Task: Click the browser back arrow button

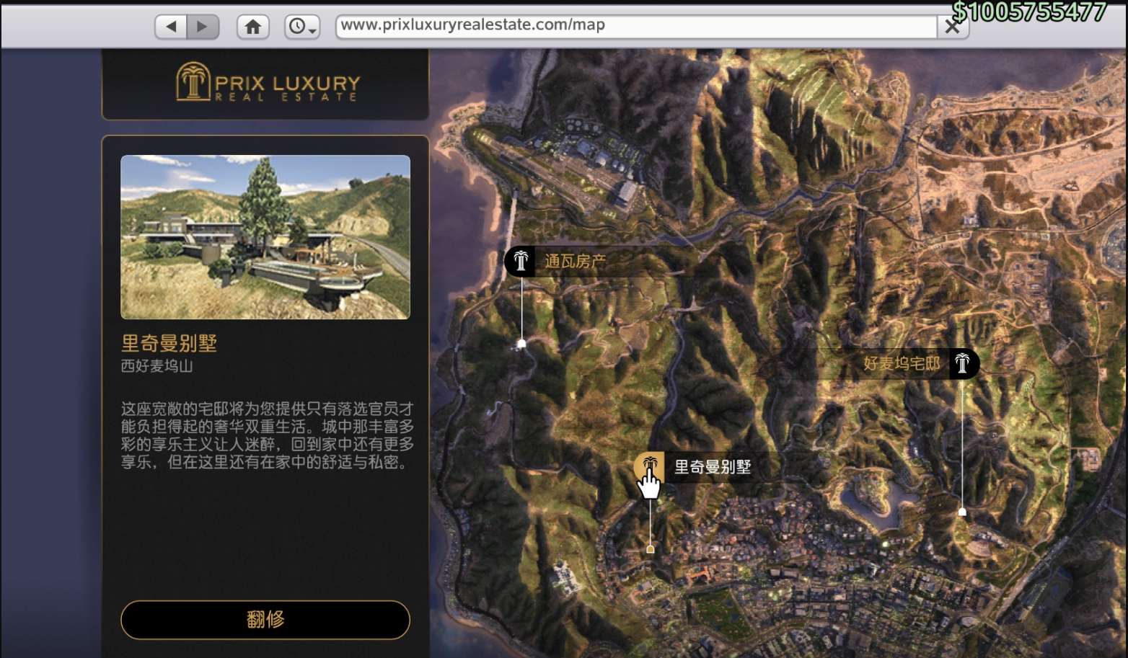Action: click(171, 27)
